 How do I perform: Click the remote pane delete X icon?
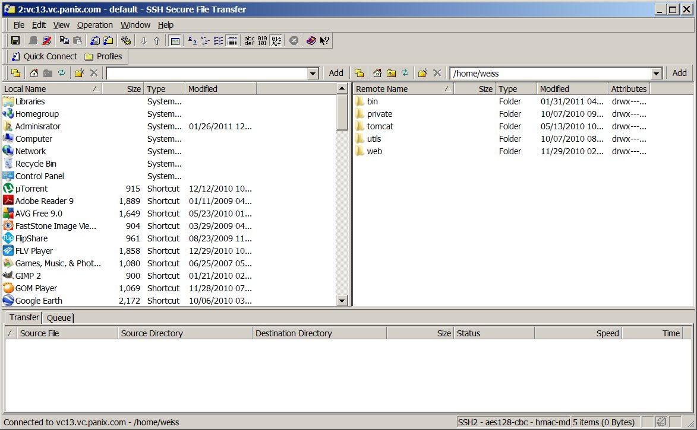click(x=437, y=73)
